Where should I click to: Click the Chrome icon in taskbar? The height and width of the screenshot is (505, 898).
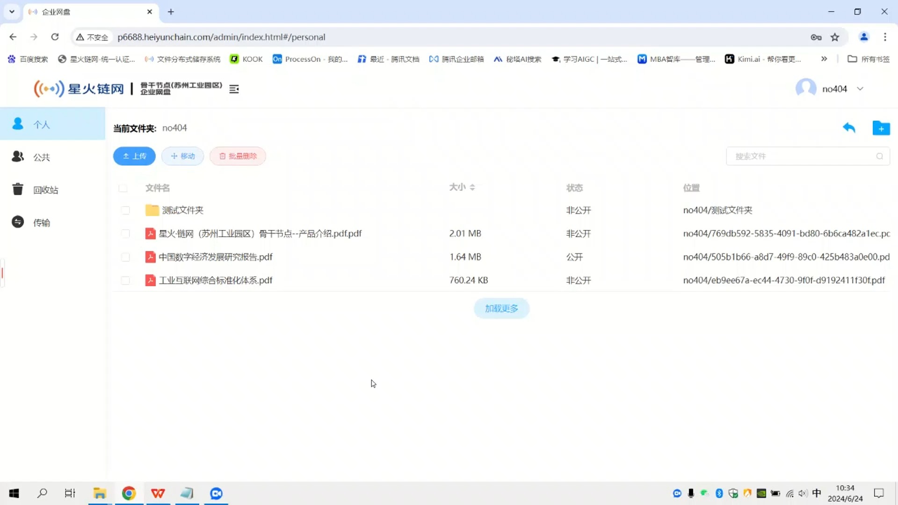(x=129, y=493)
